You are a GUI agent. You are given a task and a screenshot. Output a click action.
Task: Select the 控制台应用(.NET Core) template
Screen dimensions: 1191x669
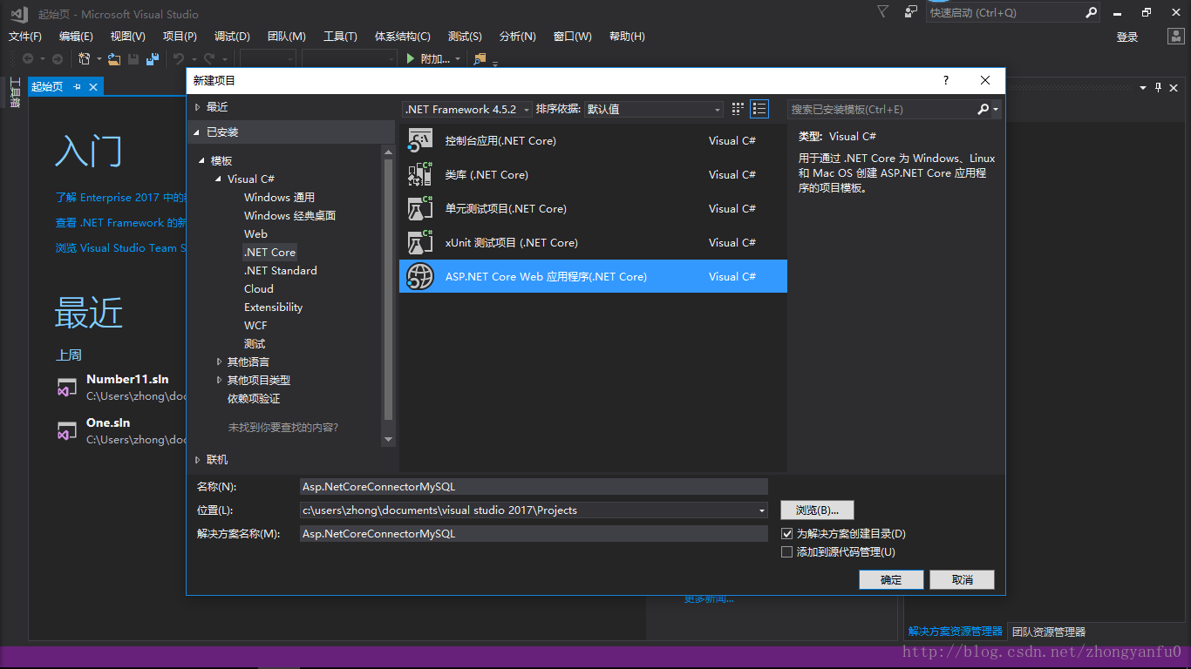593,140
